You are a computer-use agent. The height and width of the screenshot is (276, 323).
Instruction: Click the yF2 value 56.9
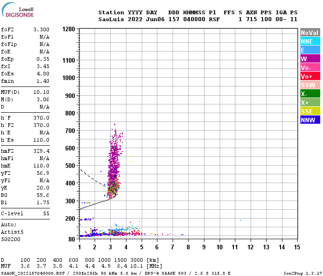click(43, 173)
